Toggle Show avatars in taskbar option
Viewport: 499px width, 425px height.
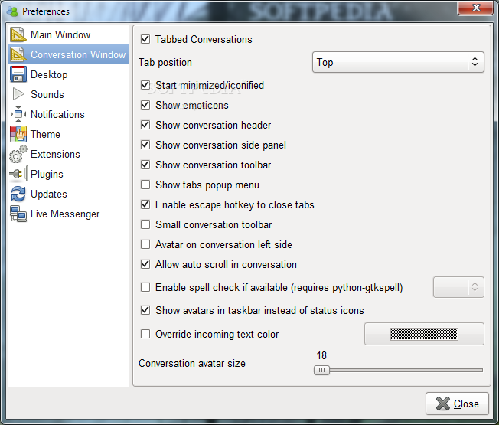[145, 310]
